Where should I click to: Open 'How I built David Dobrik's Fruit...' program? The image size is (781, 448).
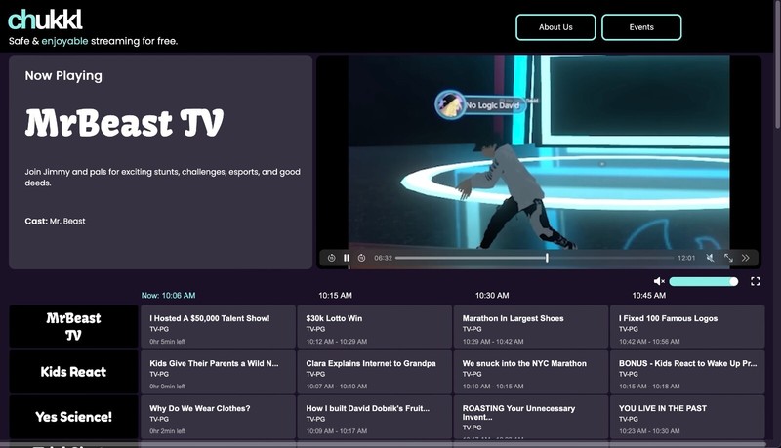pyautogui.click(x=375, y=417)
